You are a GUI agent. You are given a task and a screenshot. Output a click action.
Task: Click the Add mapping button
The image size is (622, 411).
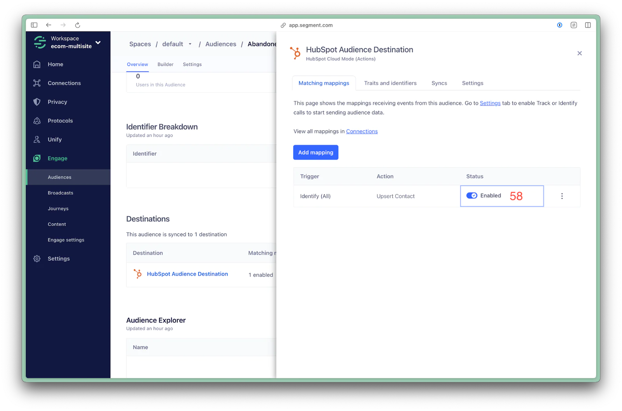(315, 152)
